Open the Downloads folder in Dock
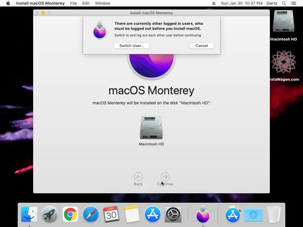Image resolution: width=303 pixels, height=227 pixels. click(x=253, y=214)
